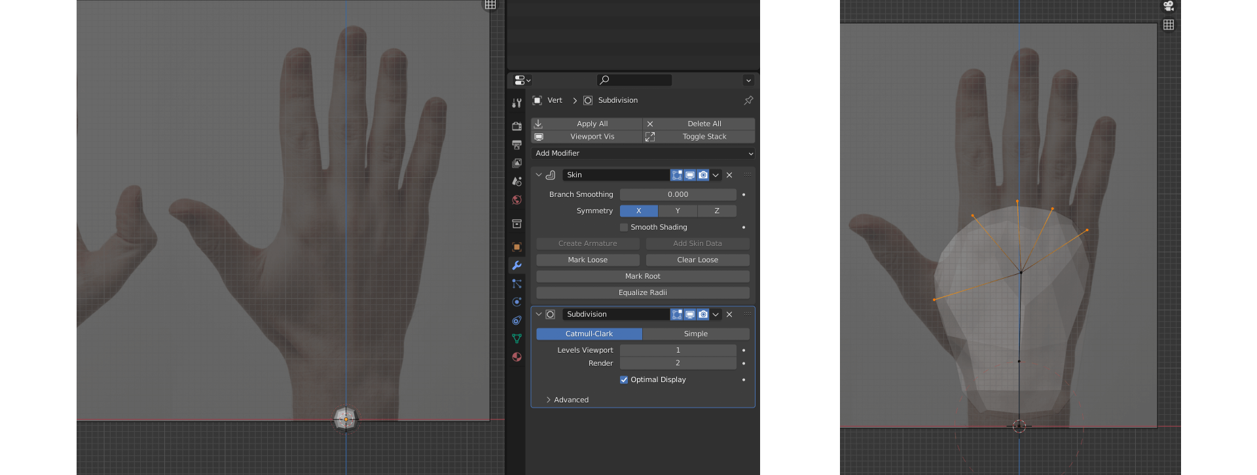Screen dimensions: 1257x475
Task: Remove the Subdivision modifier
Action: point(729,314)
